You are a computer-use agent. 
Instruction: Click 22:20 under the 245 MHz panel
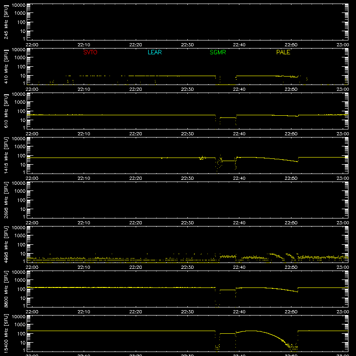[x=136, y=45]
